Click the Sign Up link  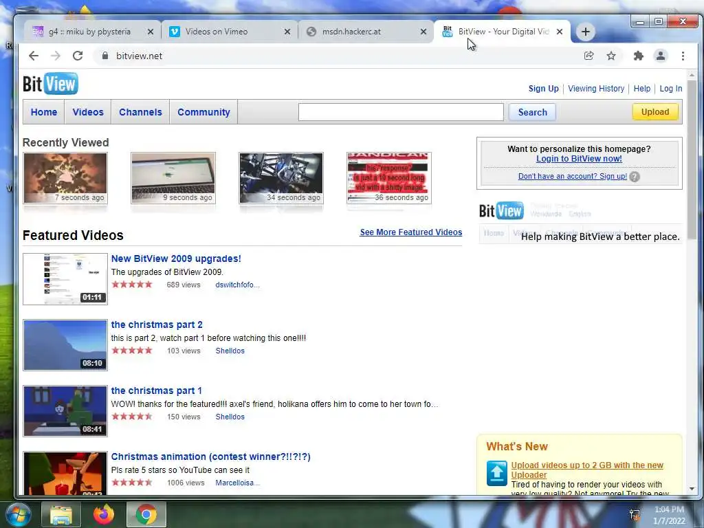543,89
